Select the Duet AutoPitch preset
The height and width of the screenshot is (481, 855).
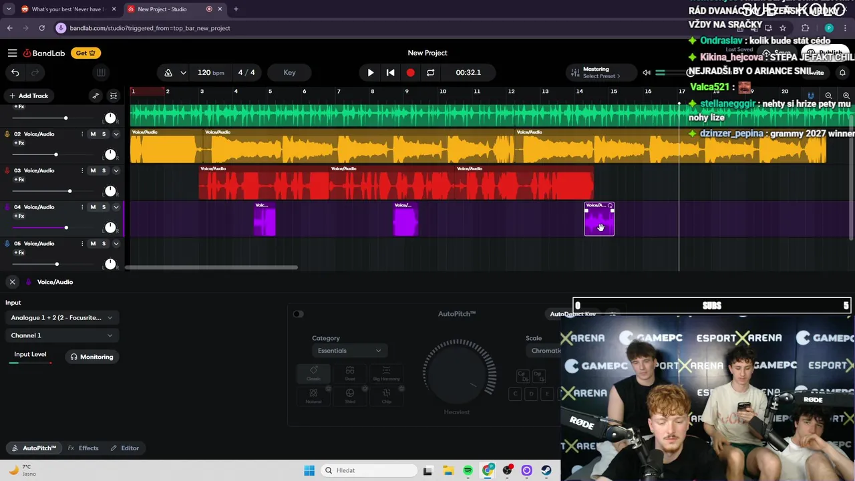[x=350, y=373]
